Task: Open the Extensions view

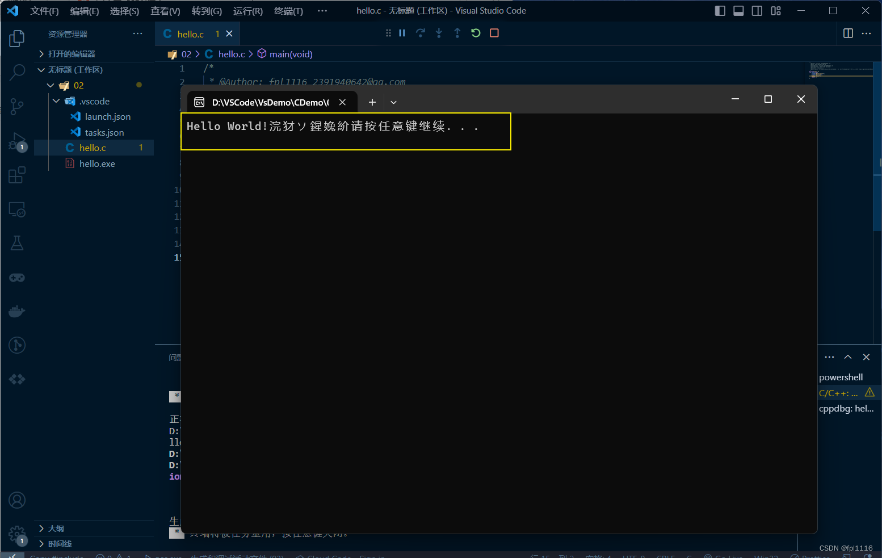Action: click(x=16, y=175)
